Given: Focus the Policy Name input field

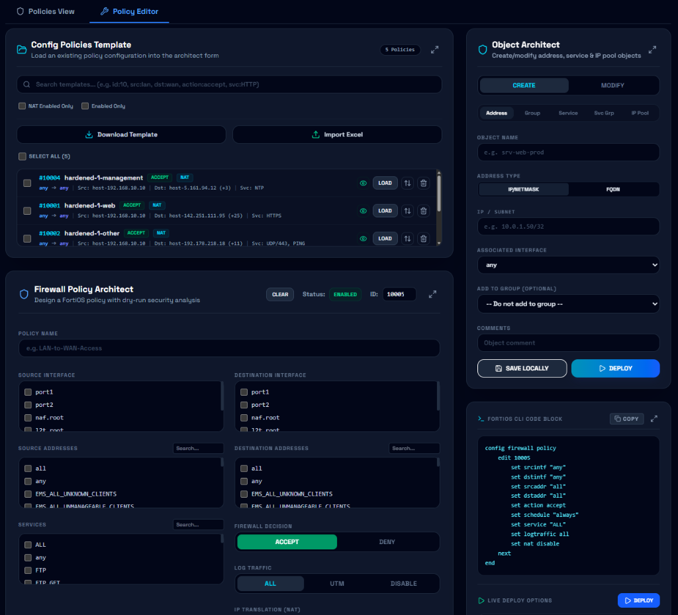Looking at the screenshot, I should point(229,348).
